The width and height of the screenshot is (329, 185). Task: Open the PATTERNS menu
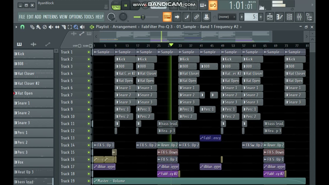pos(50,17)
